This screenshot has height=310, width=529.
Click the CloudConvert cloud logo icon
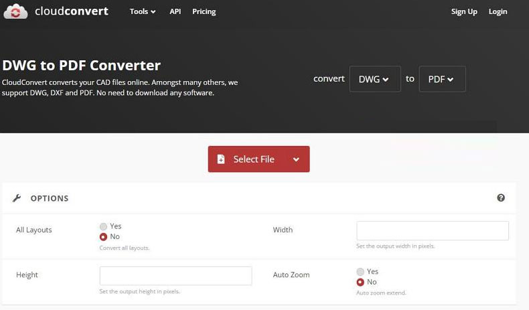[x=15, y=11]
